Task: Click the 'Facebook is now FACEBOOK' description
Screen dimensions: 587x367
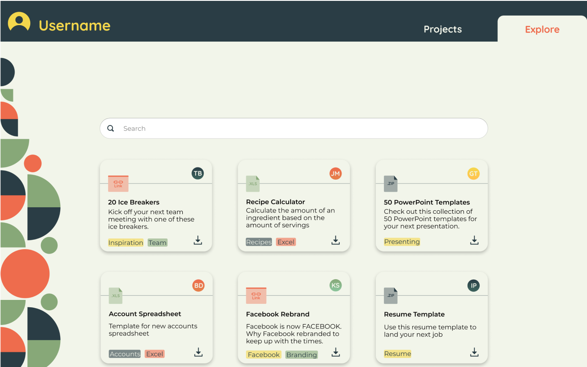Action: click(x=293, y=334)
